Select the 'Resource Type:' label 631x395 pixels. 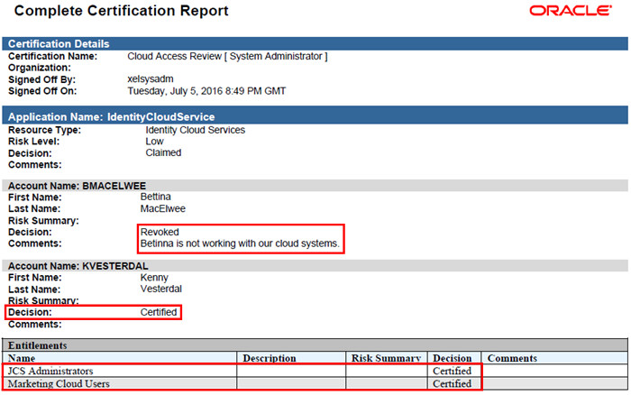[x=44, y=130]
